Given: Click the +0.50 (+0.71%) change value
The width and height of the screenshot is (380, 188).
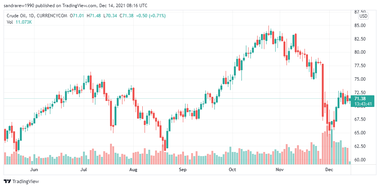Looking at the screenshot, I should tap(151, 16).
